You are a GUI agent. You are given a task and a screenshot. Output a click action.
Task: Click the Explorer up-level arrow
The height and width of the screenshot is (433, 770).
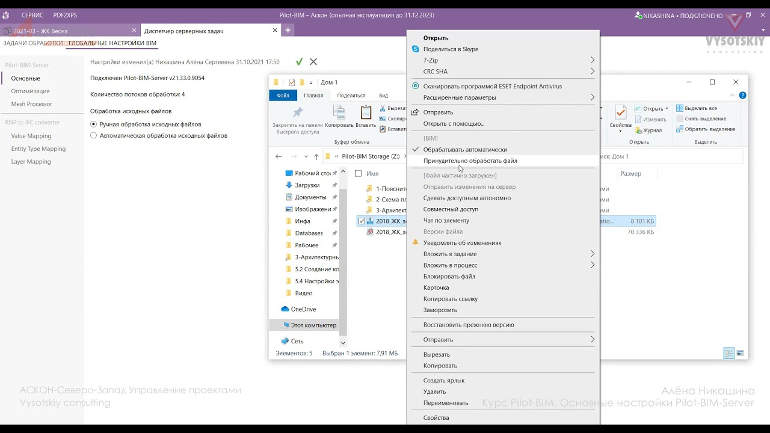pyautogui.click(x=316, y=156)
